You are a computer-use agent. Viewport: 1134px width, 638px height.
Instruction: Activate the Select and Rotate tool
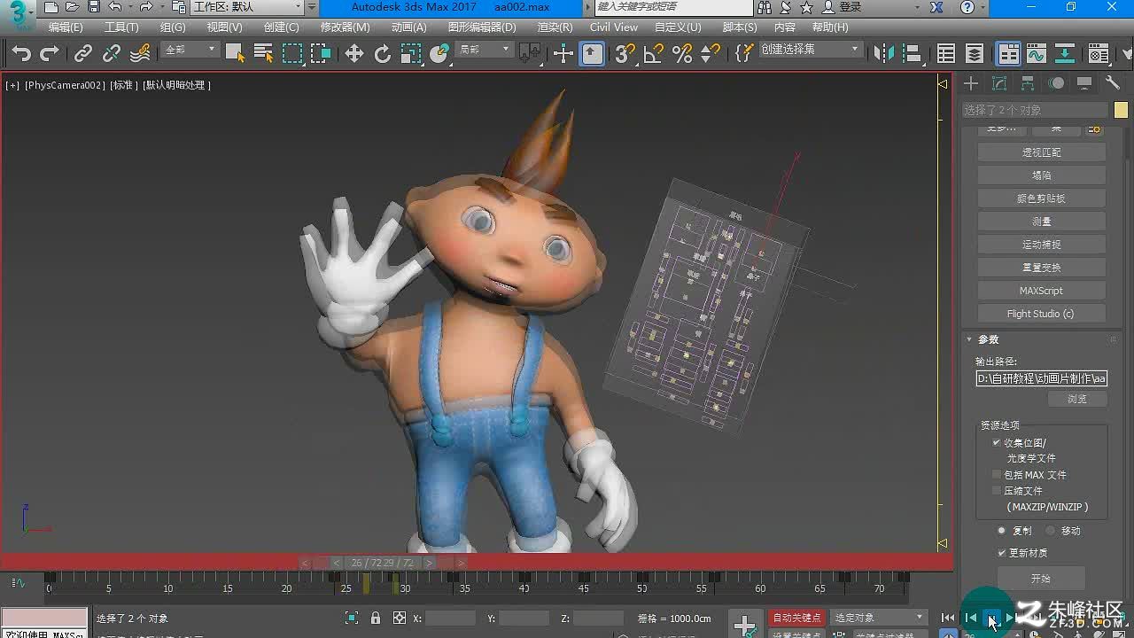(x=383, y=54)
